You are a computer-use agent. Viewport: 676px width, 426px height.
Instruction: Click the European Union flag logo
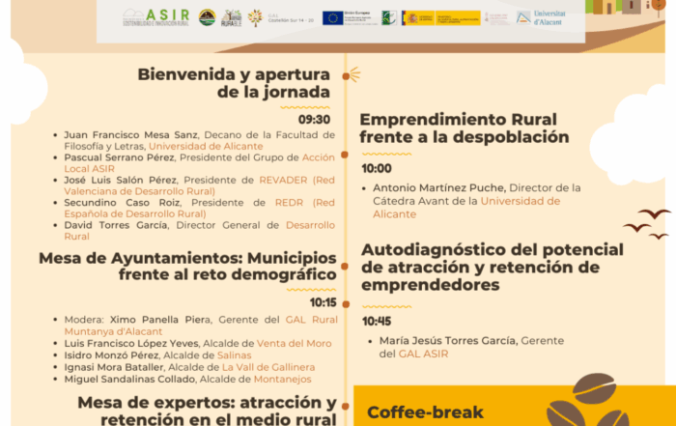tap(332, 18)
